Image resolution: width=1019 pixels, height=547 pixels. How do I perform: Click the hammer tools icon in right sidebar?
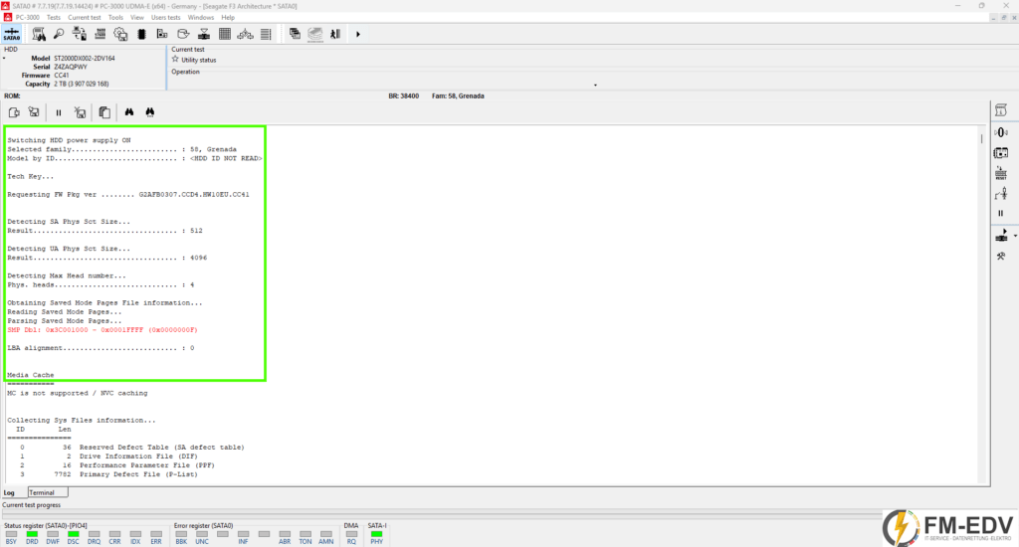pyautogui.click(x=1001, y=256)
